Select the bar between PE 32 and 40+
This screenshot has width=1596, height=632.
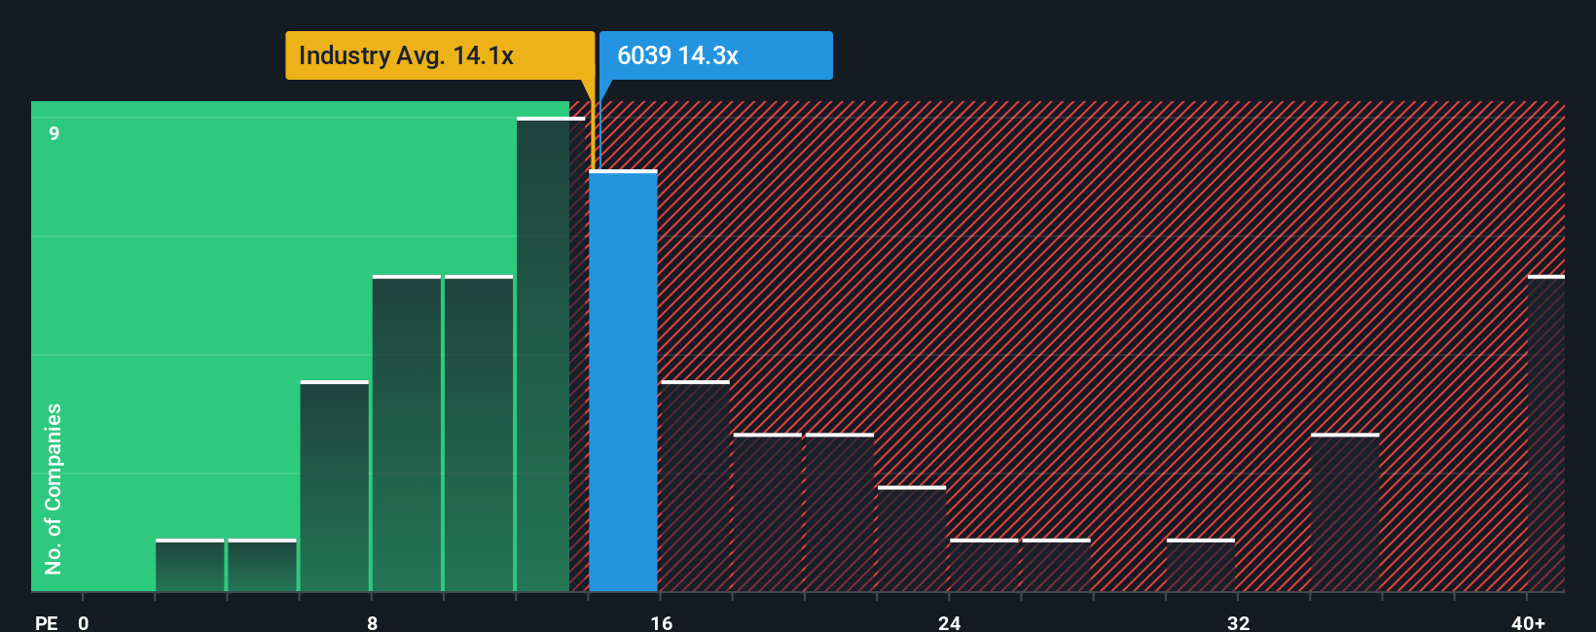tap(1345, 512)
